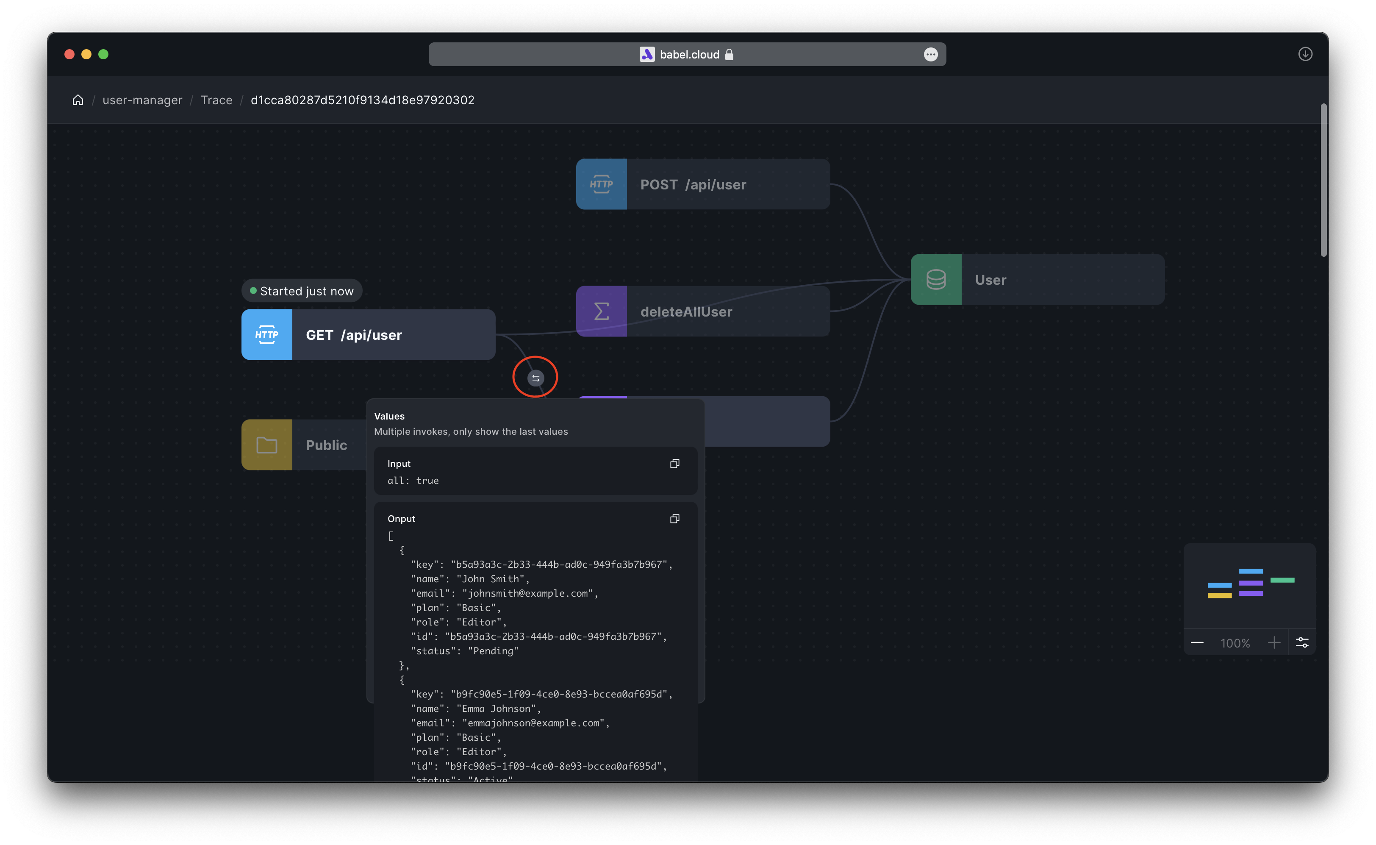
Task: Go to Trace breadcrumb link
Action: 216,100
